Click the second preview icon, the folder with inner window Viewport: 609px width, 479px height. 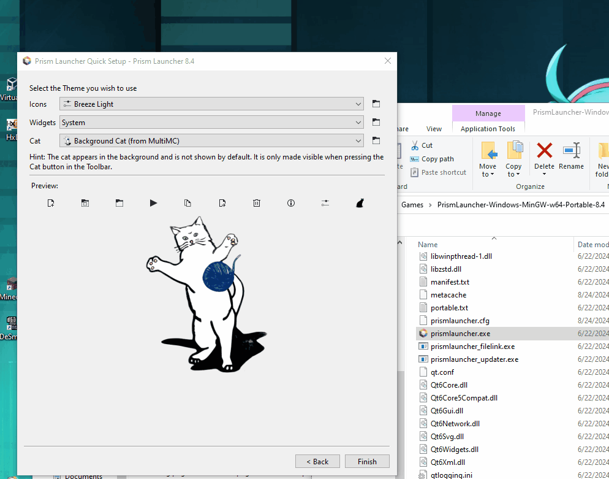tap(85, 203)
